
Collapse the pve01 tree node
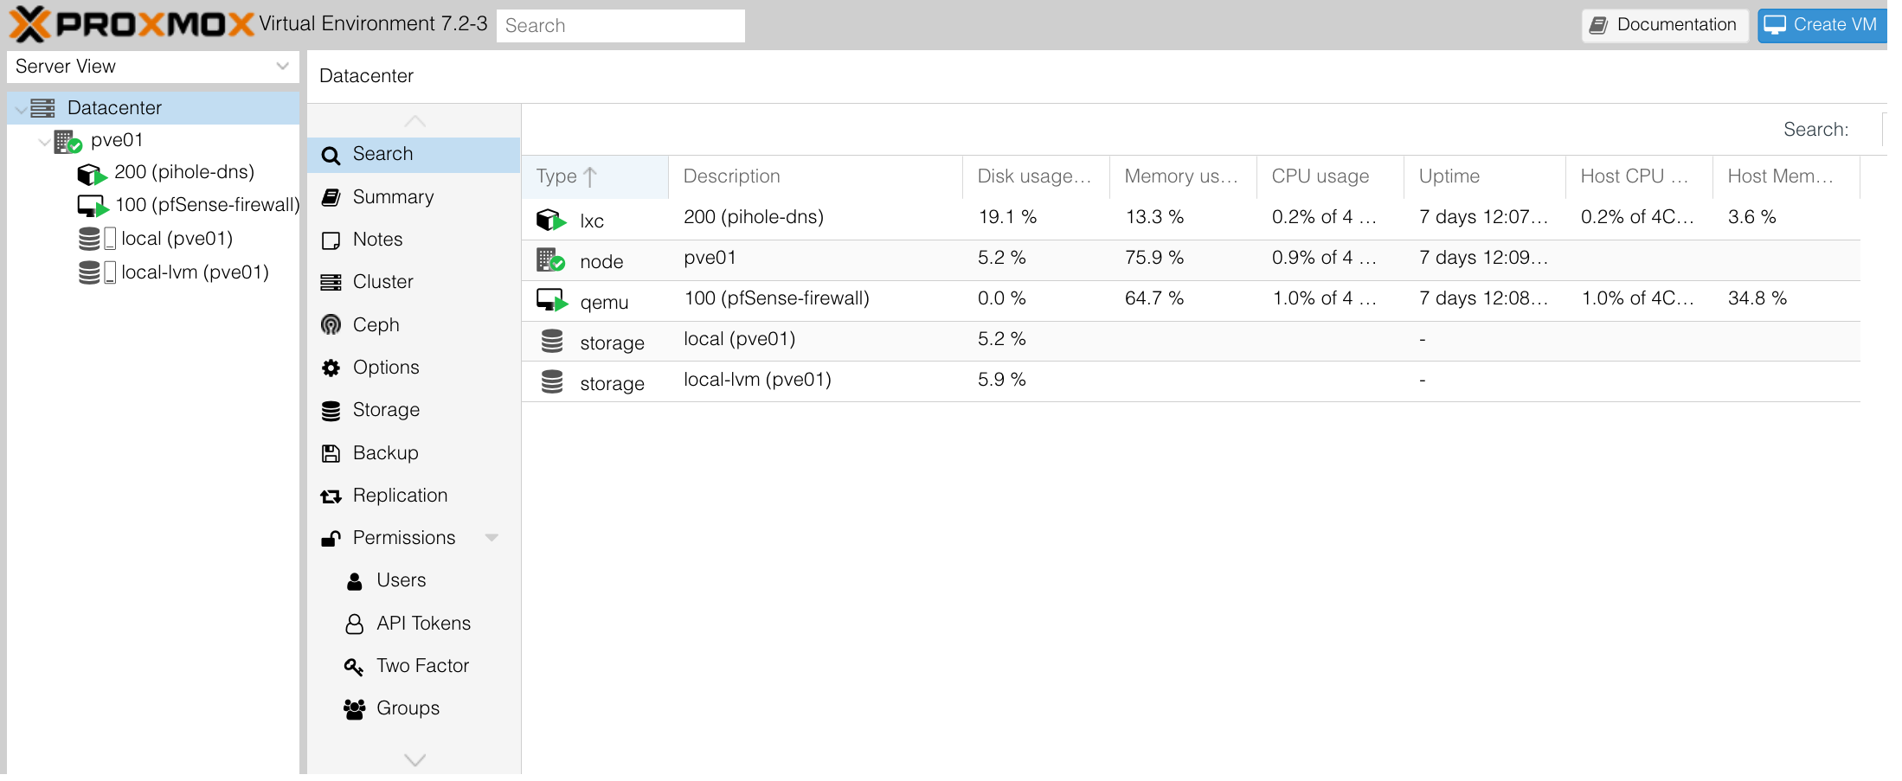pos(44,142)
